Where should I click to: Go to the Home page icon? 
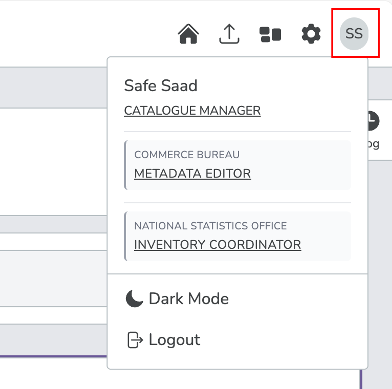188,34
